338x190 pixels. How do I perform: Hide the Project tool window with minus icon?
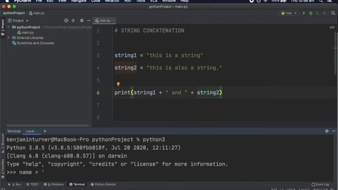click(x=89, y=21)
